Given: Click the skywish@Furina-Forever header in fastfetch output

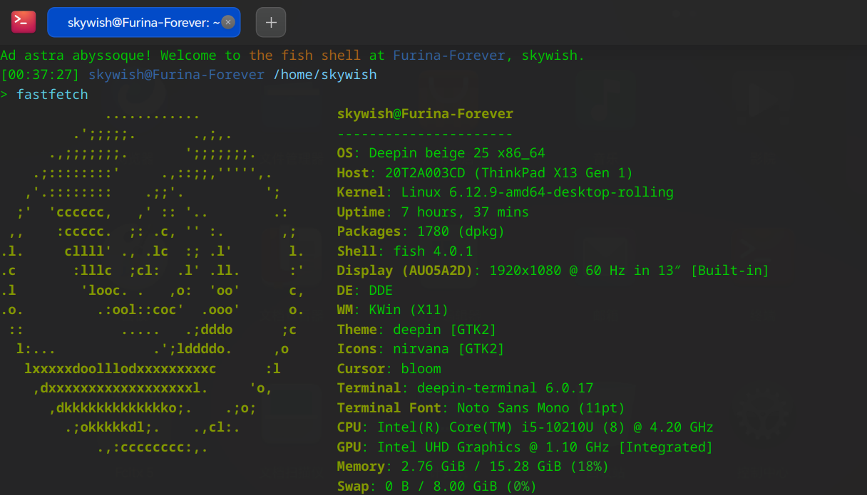Looking at the screenshot, I should click(425, 114).
